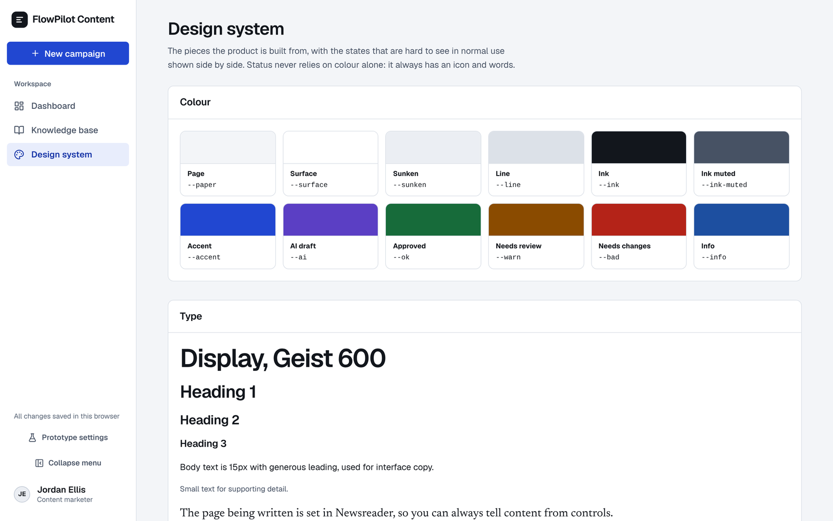
Task: Click the --accent token text
Action: tap(204, 257)
